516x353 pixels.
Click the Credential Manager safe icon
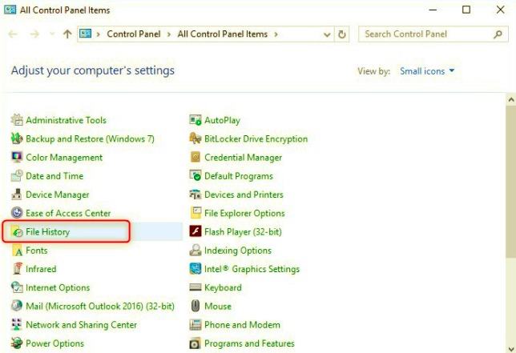click(196, 157)
